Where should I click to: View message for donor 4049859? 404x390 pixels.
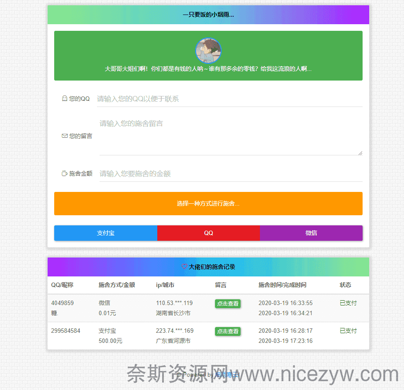(x=228, y=304)
